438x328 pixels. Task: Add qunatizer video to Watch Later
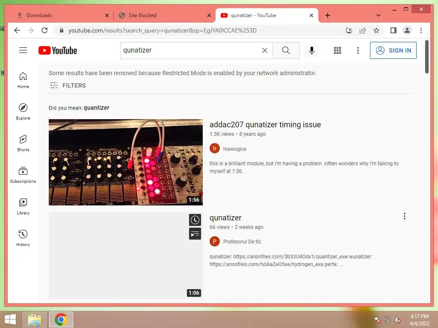pos(195,220)
